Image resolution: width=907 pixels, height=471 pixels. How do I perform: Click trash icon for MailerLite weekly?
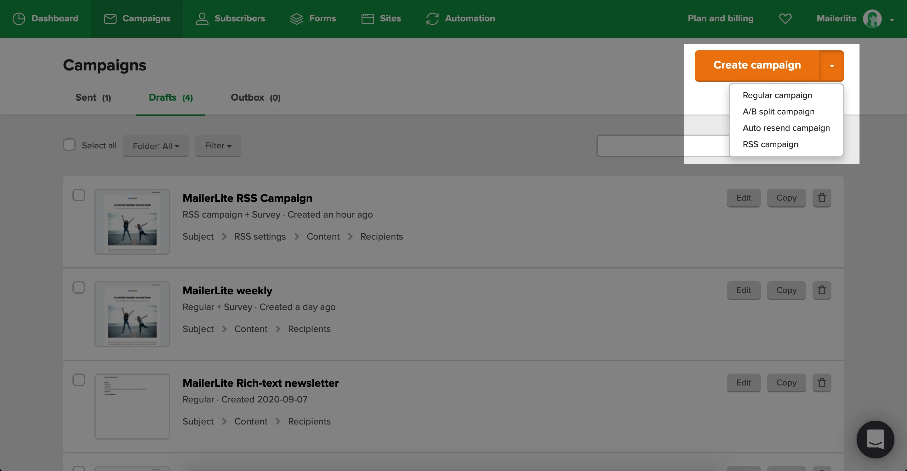tap(822, 290)
